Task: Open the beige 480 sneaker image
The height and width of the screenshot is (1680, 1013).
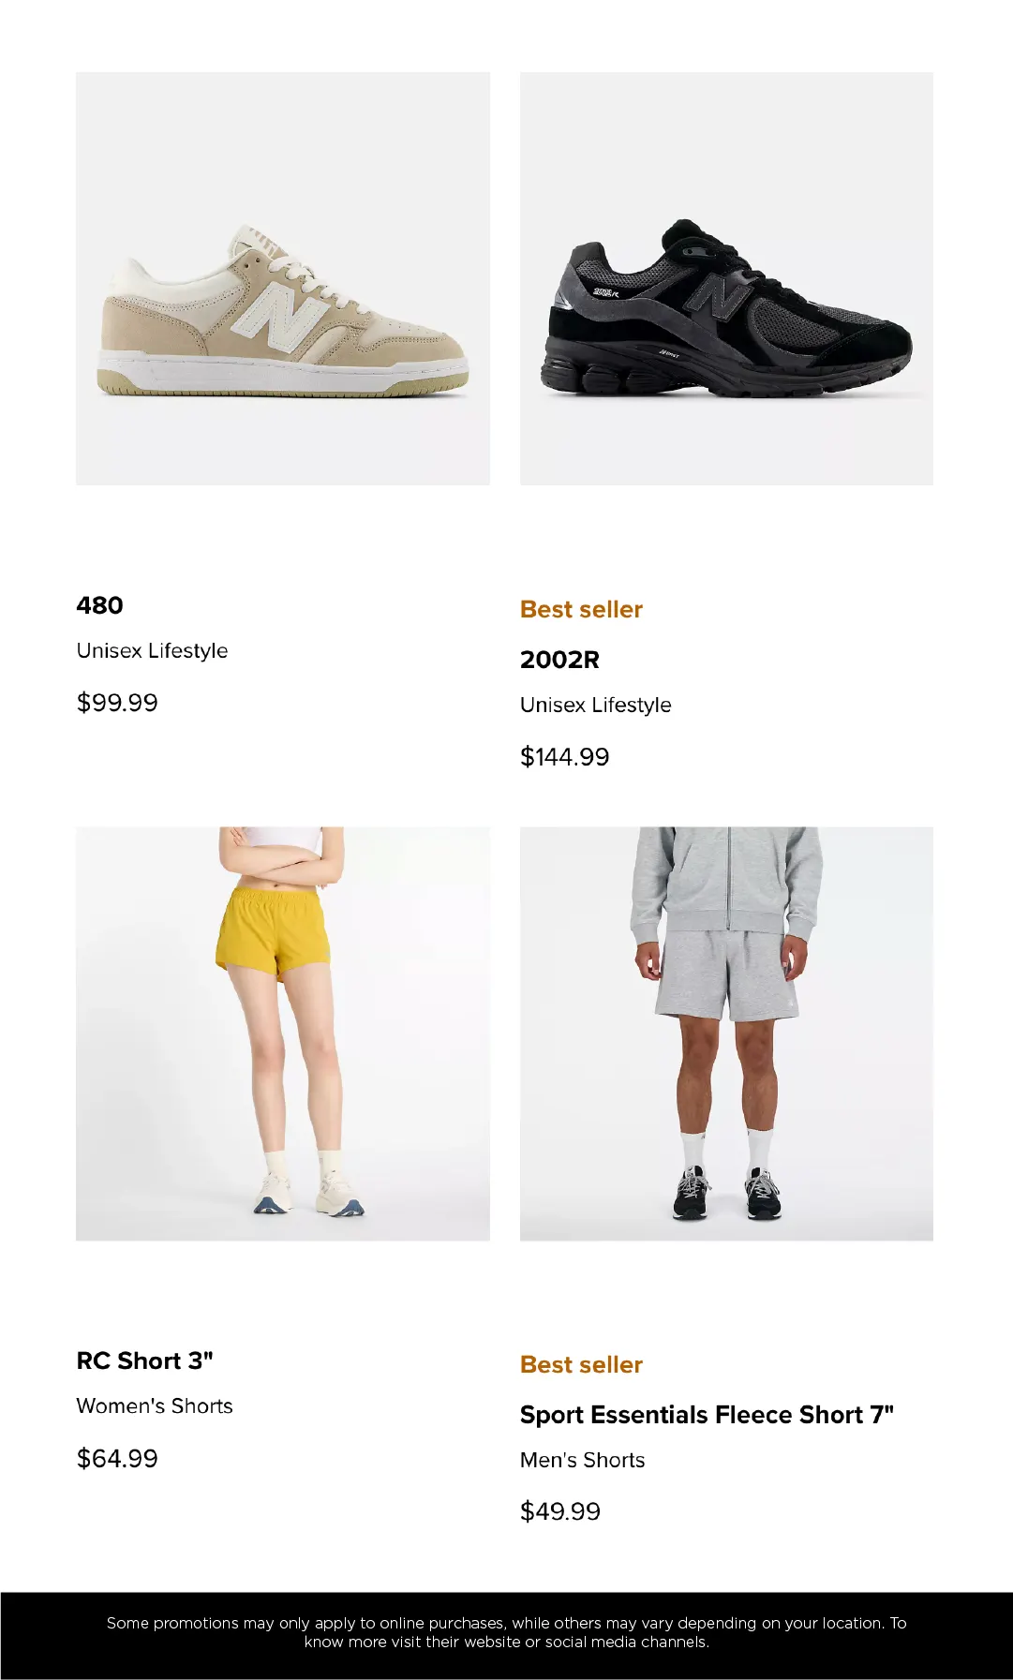Action: [x=283, y=278]
